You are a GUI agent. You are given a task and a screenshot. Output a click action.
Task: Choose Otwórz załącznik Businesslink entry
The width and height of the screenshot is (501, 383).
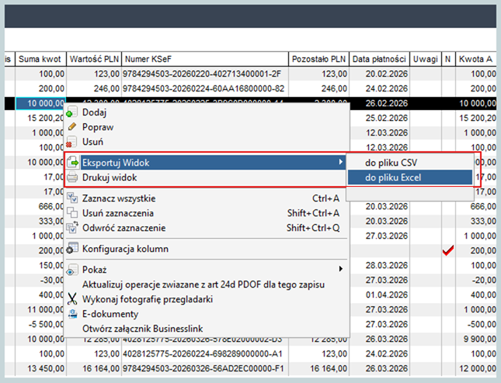click(x=207, y=329)
